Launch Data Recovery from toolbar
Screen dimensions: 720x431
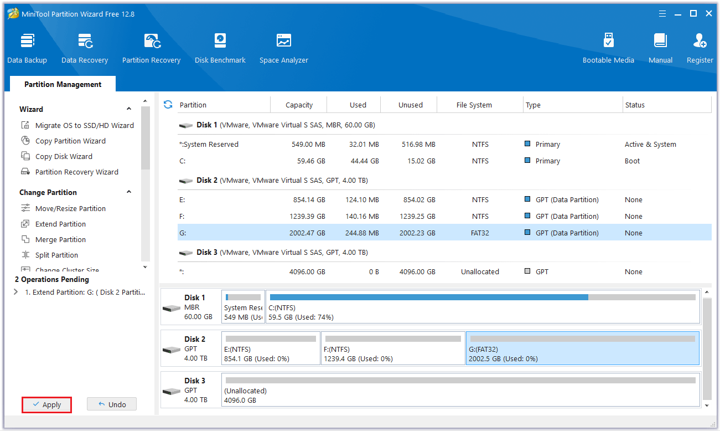(x=85, y=48)
